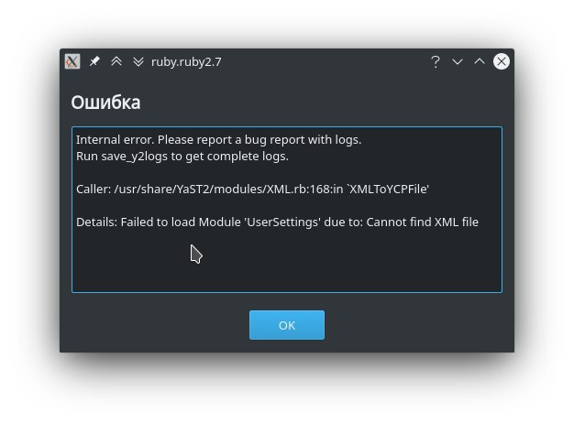Minimize the ruby.ruby2.7 error dialog

458,61
